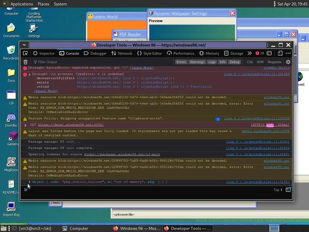Click the workspace switcher in bottom panel
This screenshot has width=309, height=232.
274,228
